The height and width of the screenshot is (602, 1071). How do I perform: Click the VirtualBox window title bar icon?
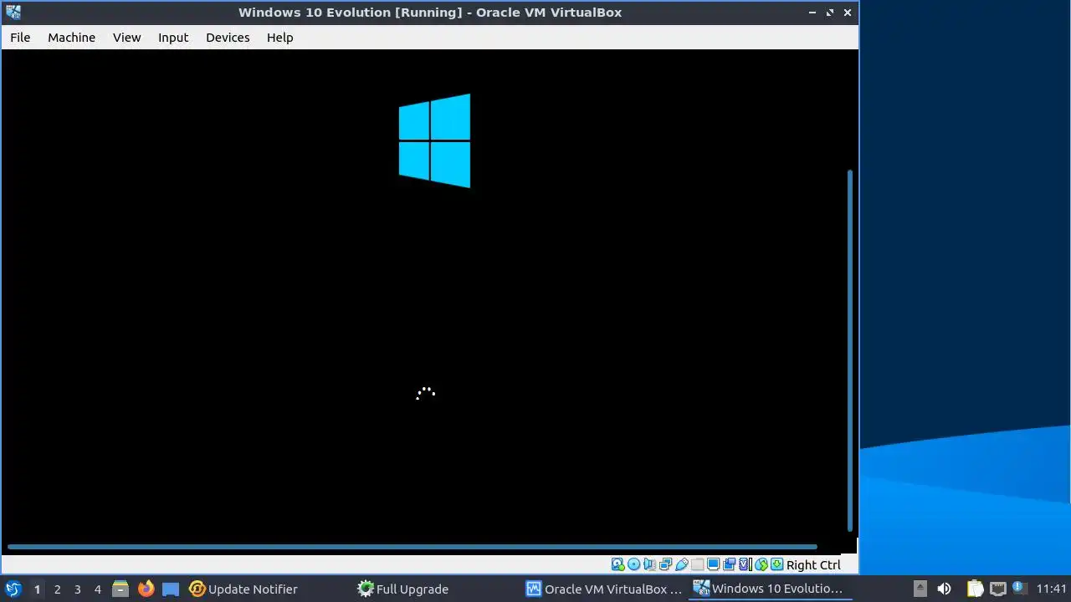pyautogui.click(x=13, y=12)
